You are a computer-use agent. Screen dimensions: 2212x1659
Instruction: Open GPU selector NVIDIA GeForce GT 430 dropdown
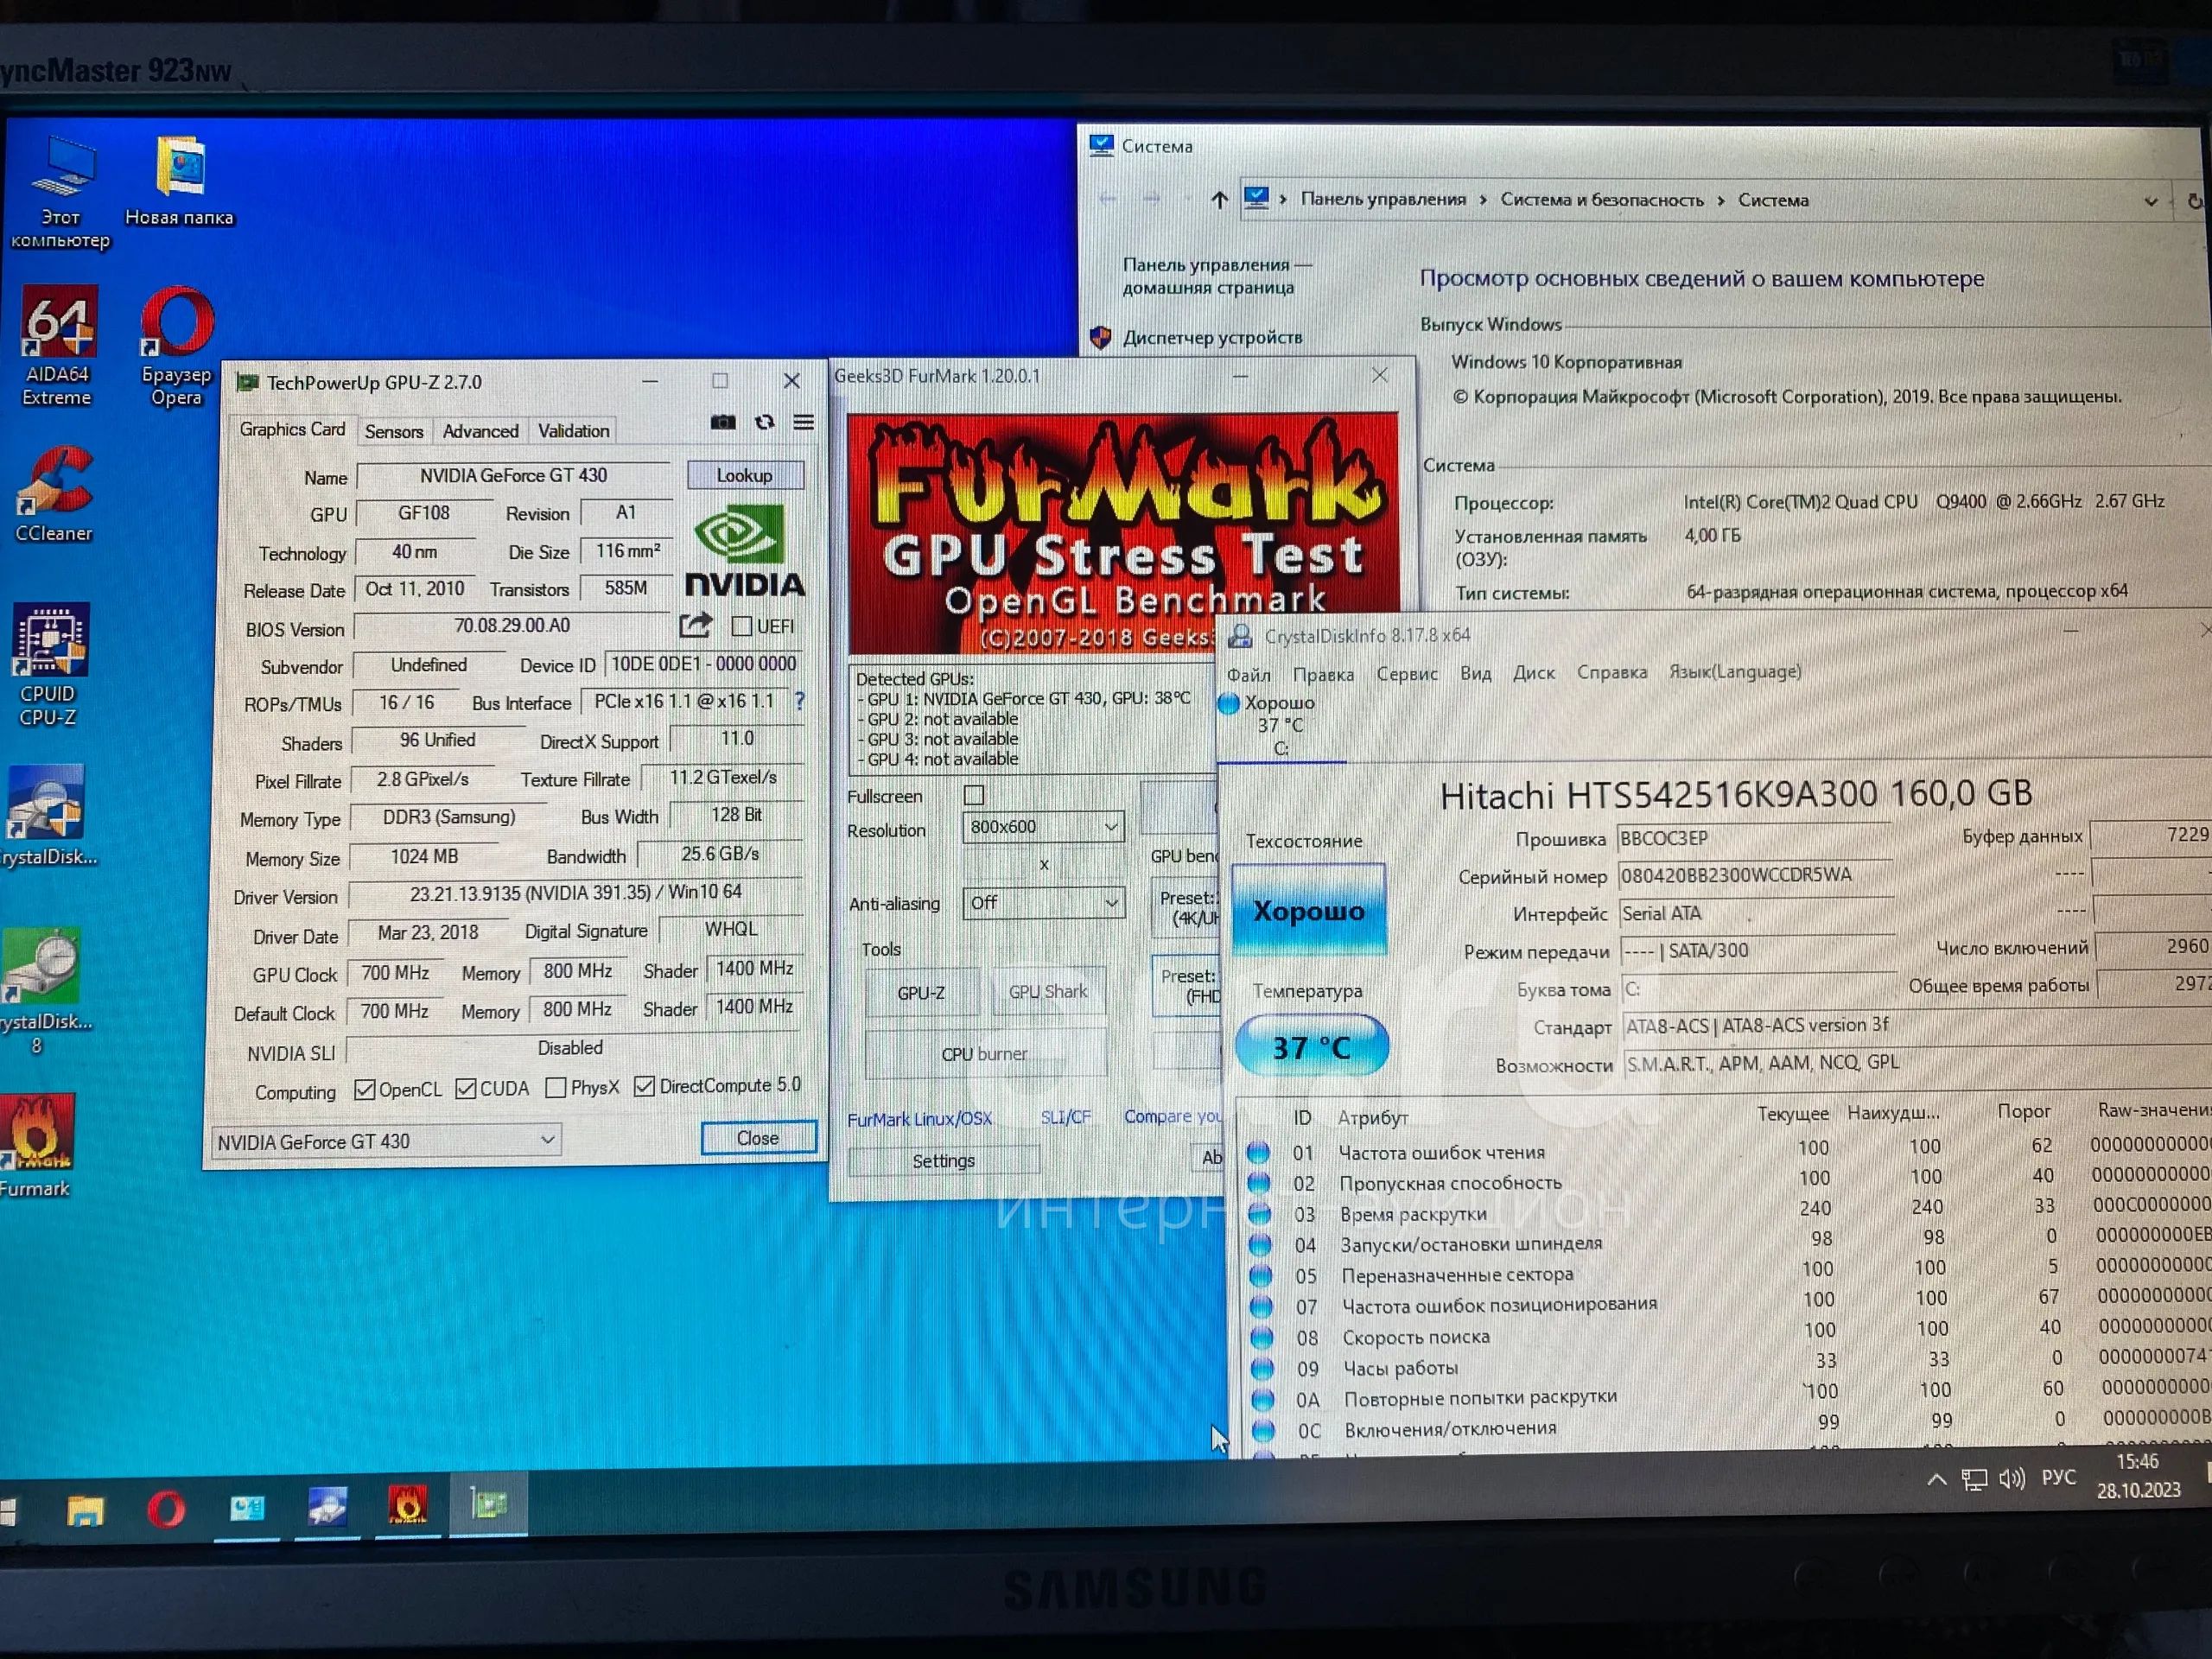tap(386, 1141)
